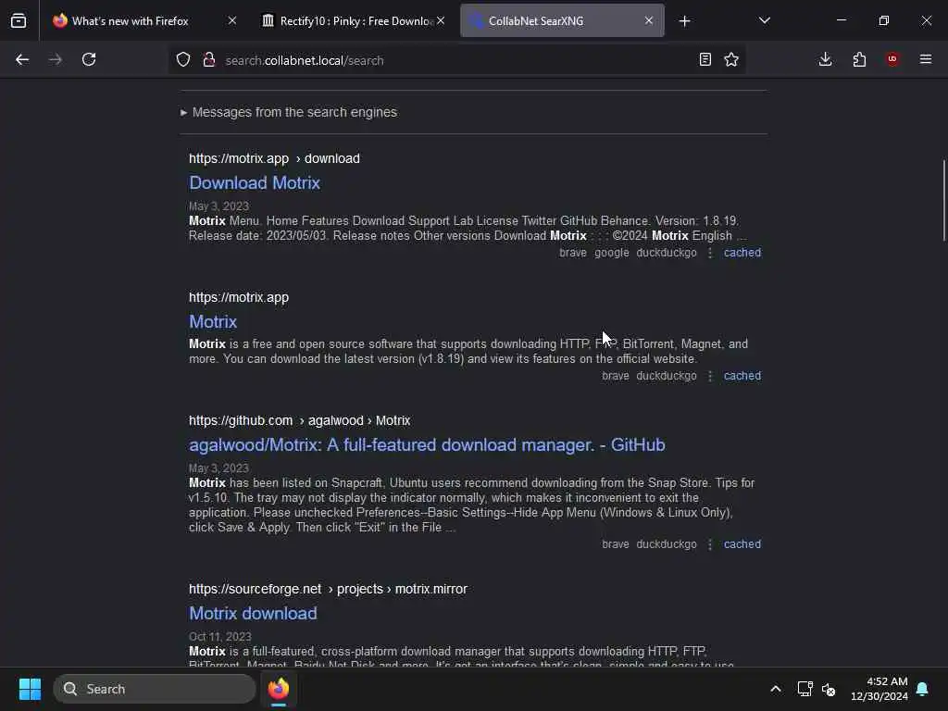
Task: Open more options dots for Download Motrix result
Action: 710,254
